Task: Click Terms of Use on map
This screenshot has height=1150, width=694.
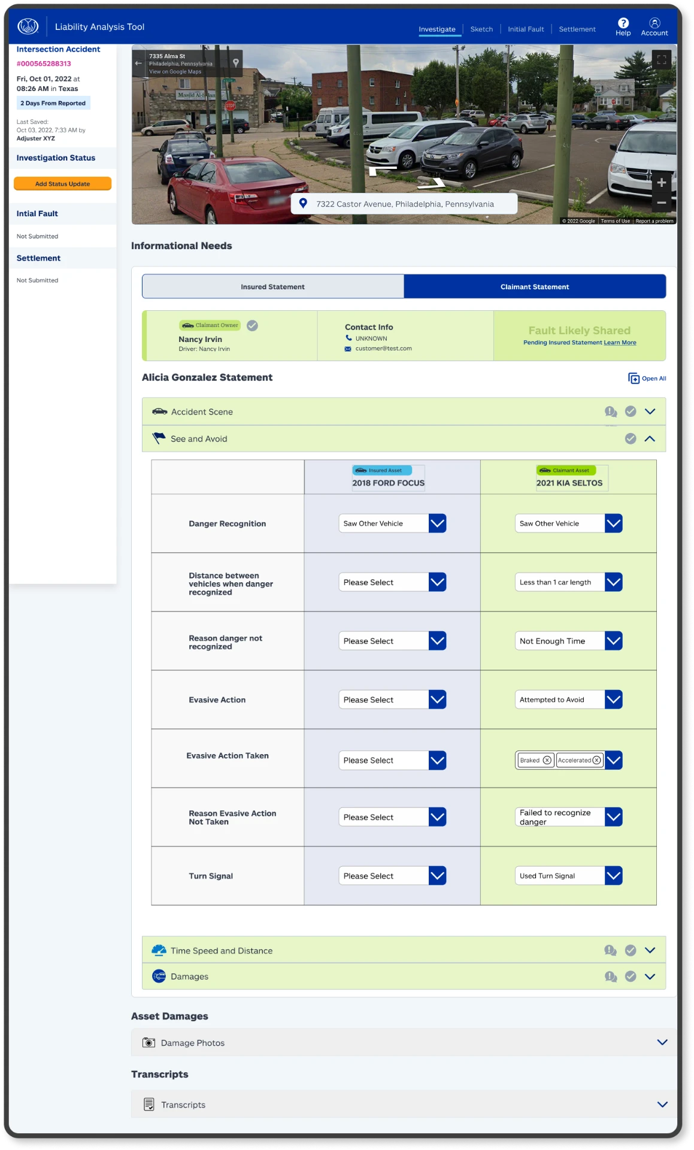Action: tap(615, 221)
